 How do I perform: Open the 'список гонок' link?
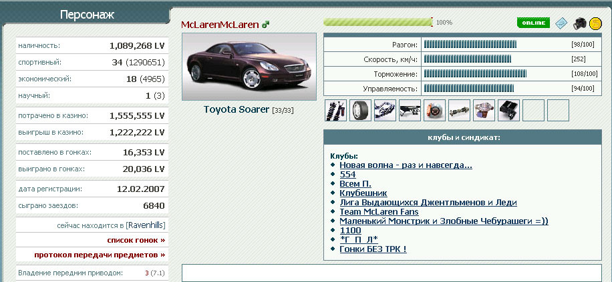pyautogui.click(x=136, y=240)
